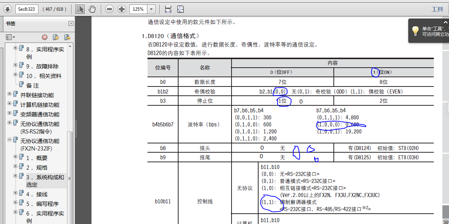Expand the 并联链接功能 bookmark node

click(x=10, y=94)
